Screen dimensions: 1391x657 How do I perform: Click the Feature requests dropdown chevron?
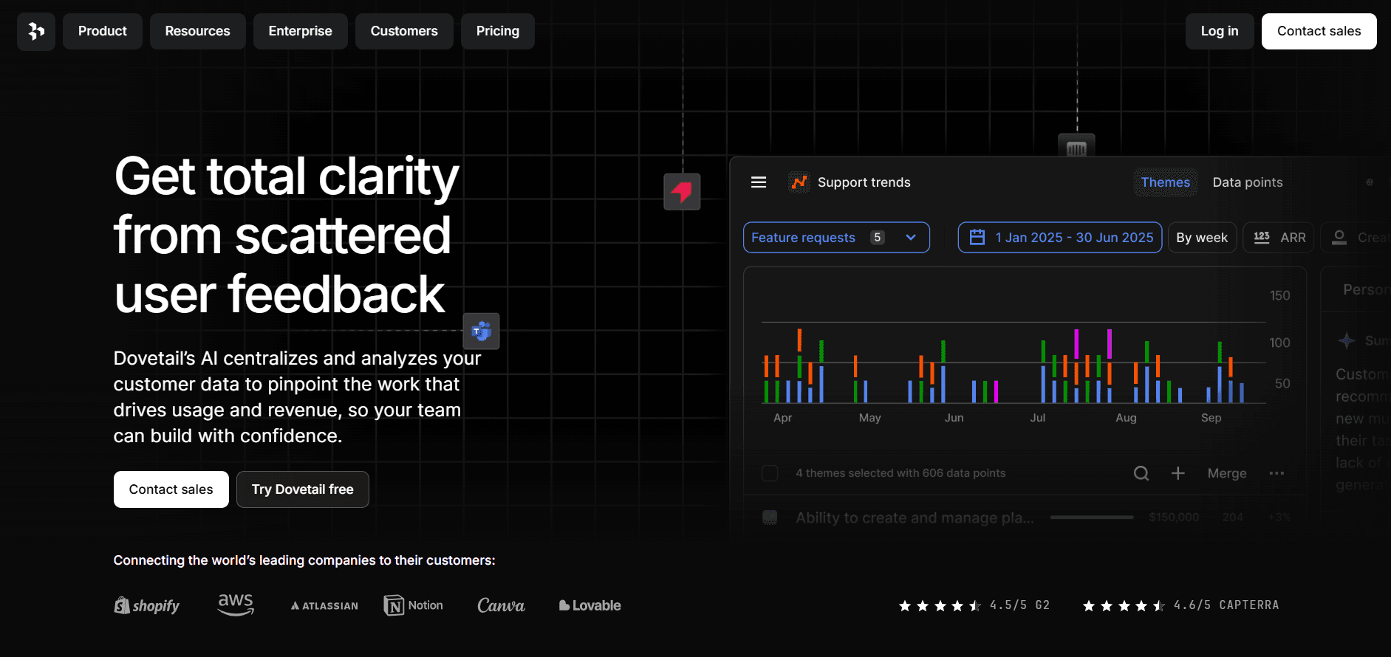pos(911,238)
